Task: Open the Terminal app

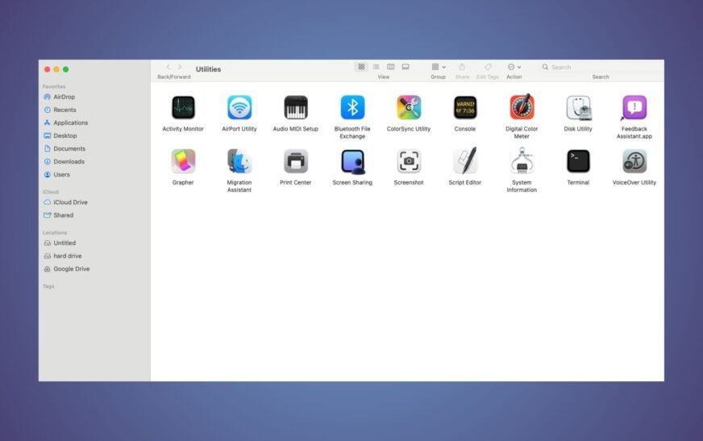Action: click(x=578, y=161)
